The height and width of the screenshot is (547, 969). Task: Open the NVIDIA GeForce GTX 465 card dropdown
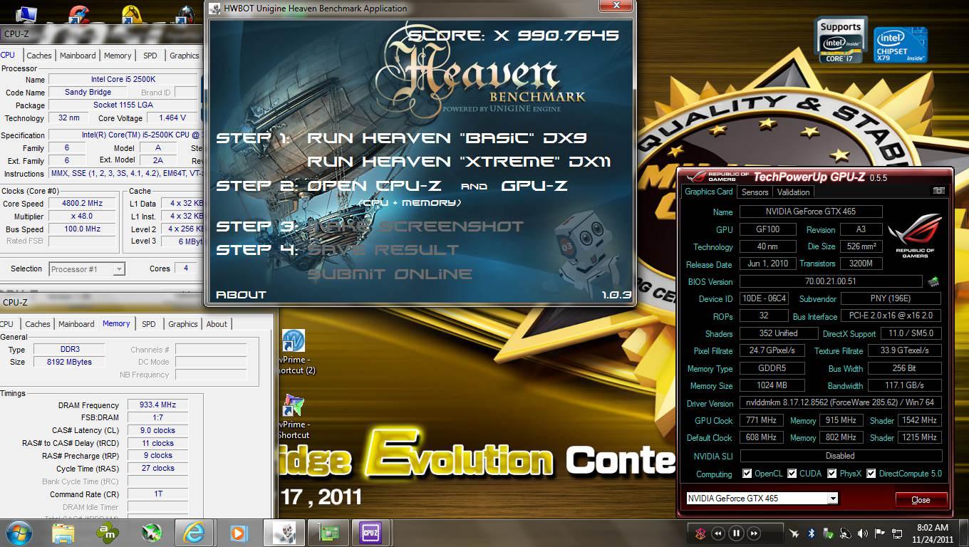pyautogui.click(x=832, y=499)
